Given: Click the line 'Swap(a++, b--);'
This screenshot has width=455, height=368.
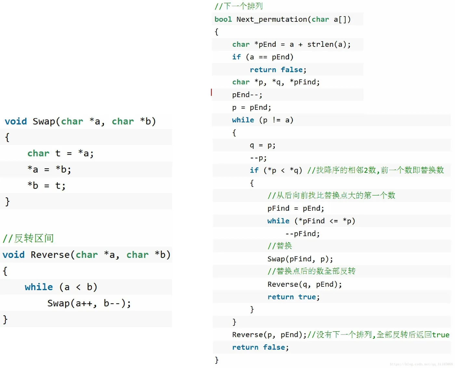Looking at the screenshot, I should (x=89, y=303).
